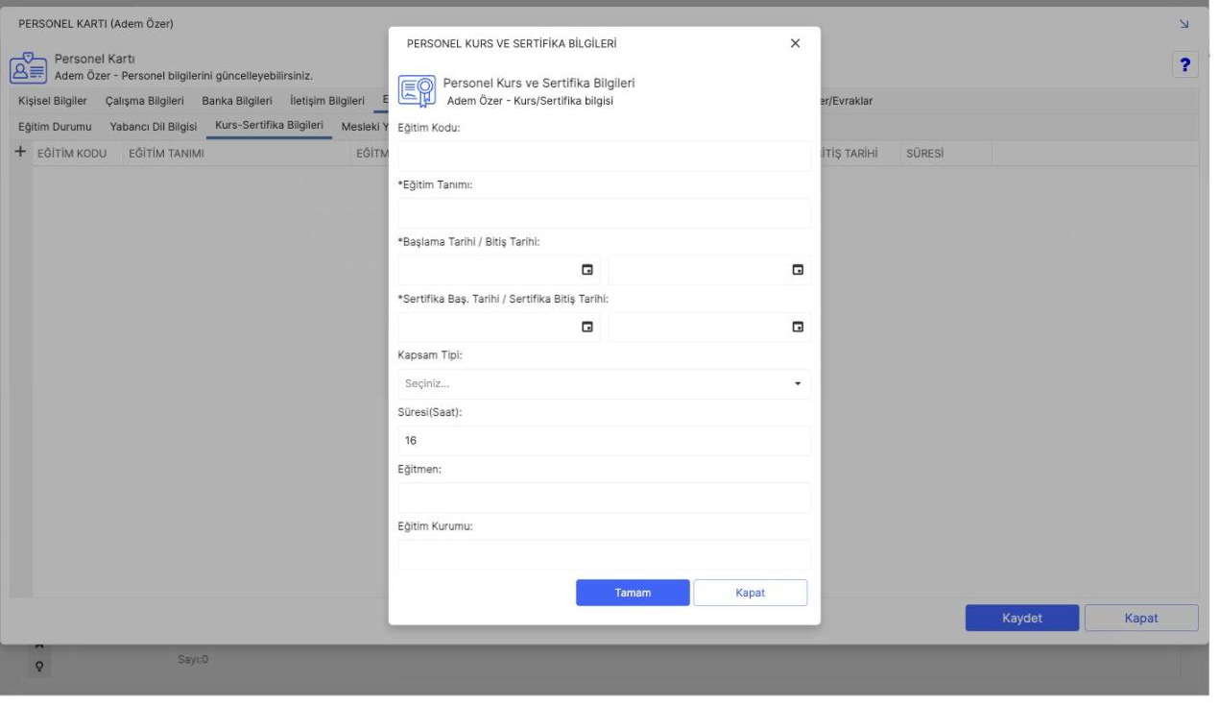The image size is (1220, 706).
Task: Click the blue question mark help icon
Action: pos(1185,64)
